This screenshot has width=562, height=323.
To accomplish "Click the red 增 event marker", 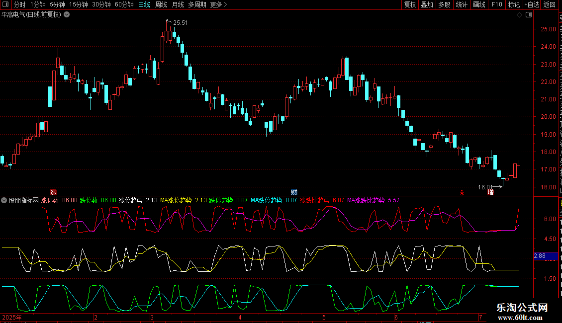I will [491, 192].
